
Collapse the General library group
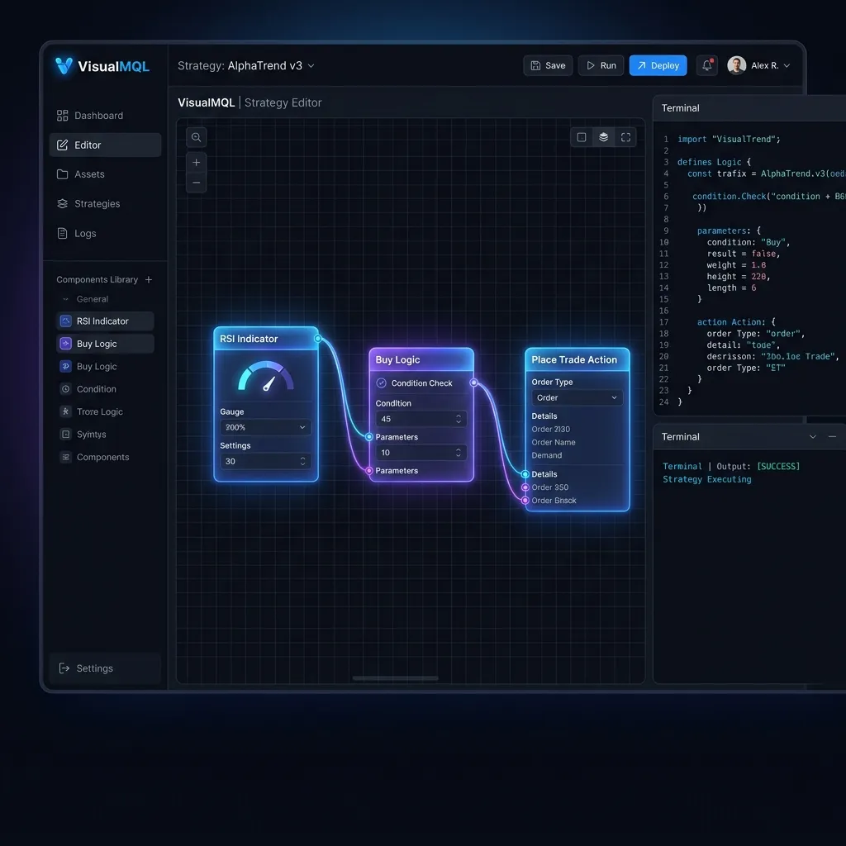point(66,299)
